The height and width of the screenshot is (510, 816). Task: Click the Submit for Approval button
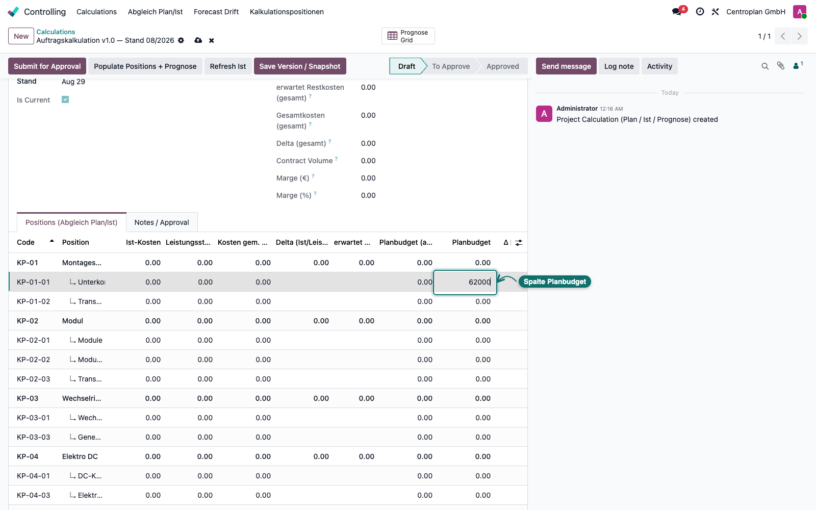pyautogui.click(x=47, y=66)
